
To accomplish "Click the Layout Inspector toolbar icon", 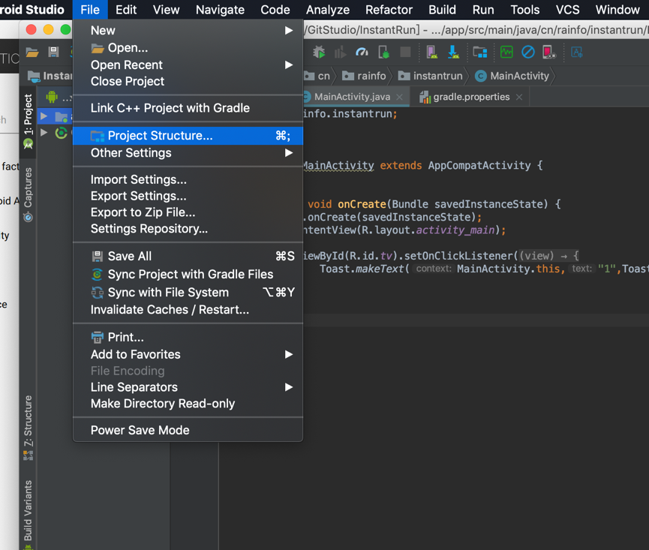I will (x=576, y=52).
